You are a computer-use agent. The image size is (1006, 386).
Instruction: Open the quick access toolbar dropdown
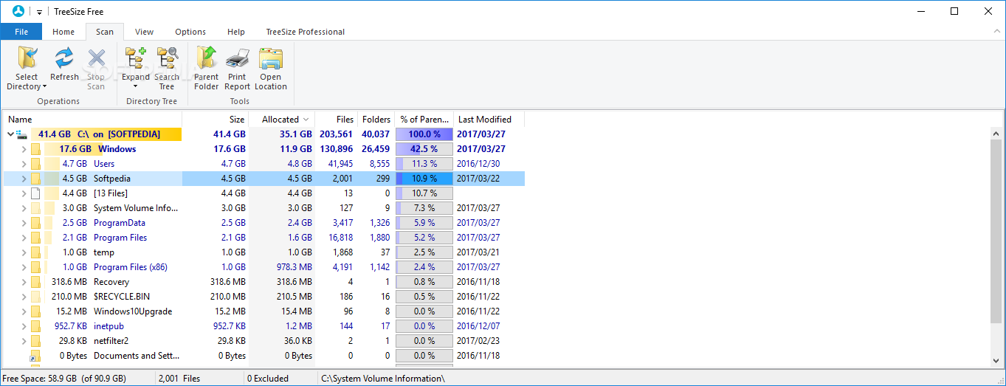point(39,13)
